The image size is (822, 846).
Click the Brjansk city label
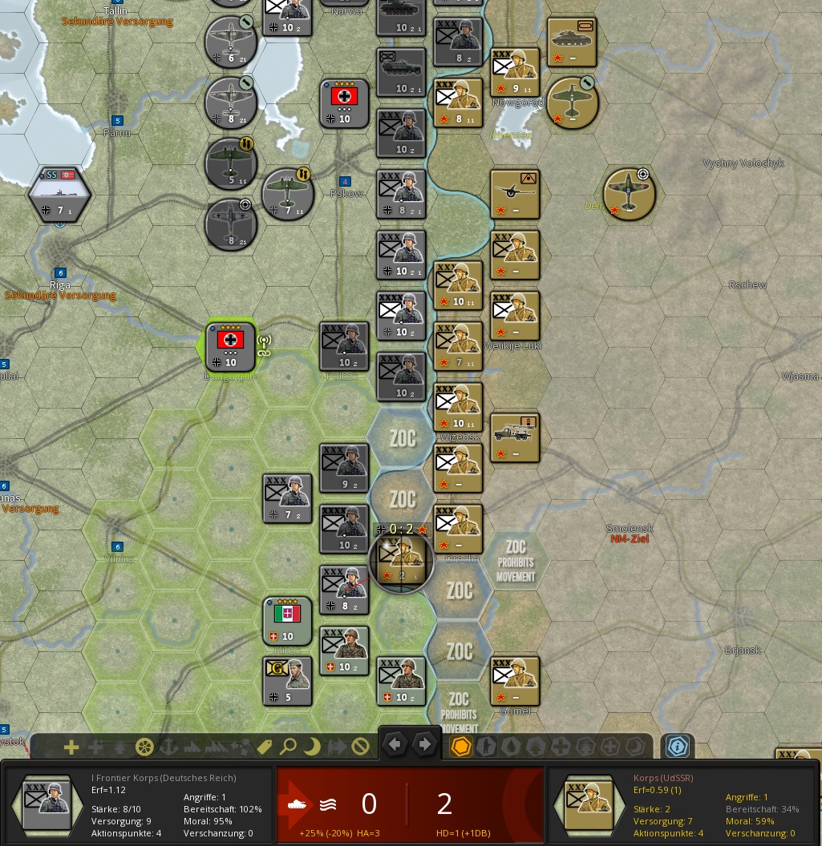pyautogui.click(x=743, y=651)
